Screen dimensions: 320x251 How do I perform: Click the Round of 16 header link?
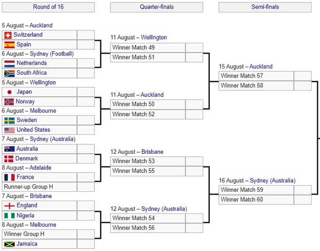[x=48, y=7]
